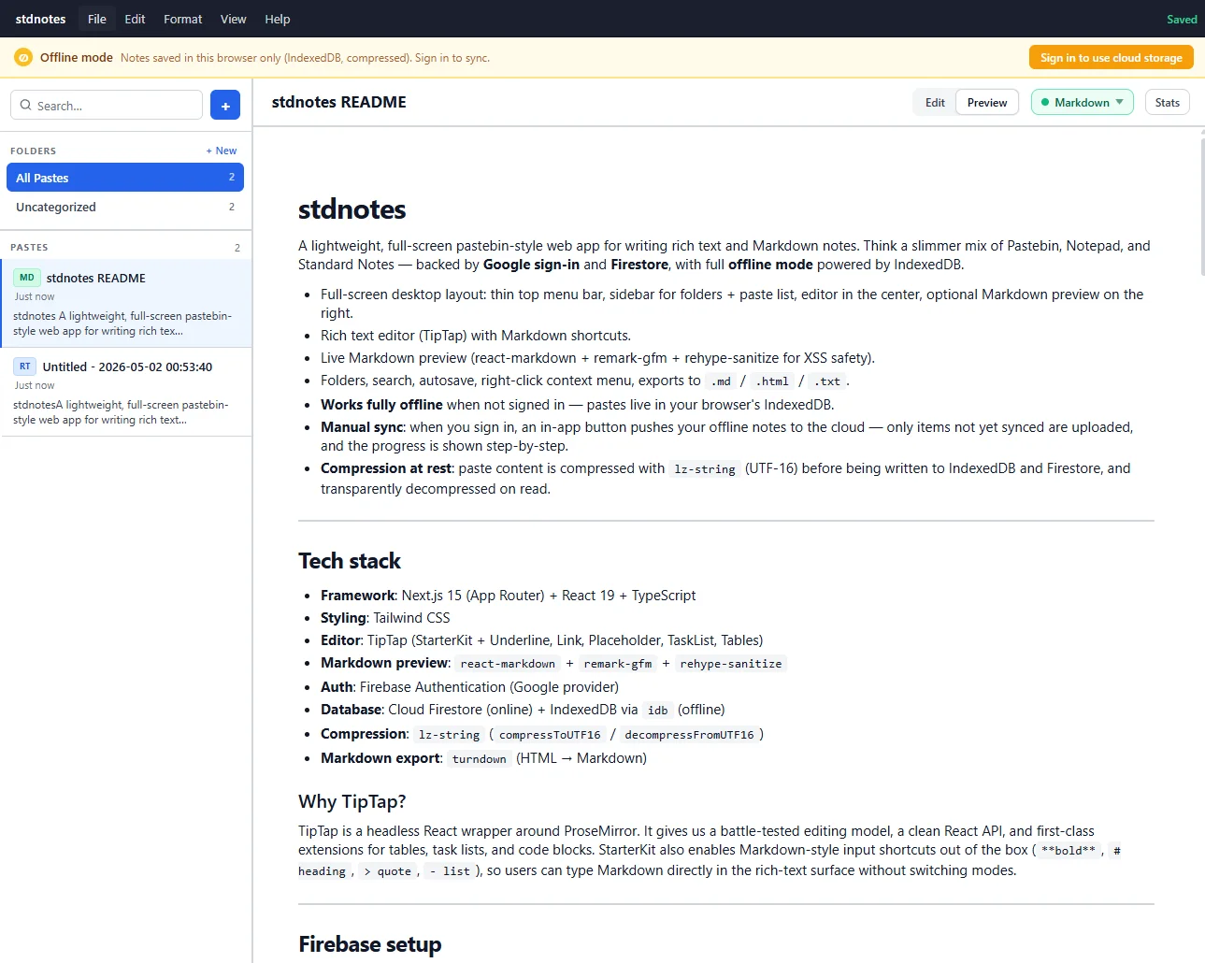Click the Offline mode label in banner
Screen dimensions: 1205x963
(x=77, y=58)
